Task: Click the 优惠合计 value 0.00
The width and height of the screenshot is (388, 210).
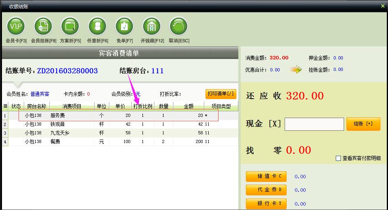Action: [275, 70]
